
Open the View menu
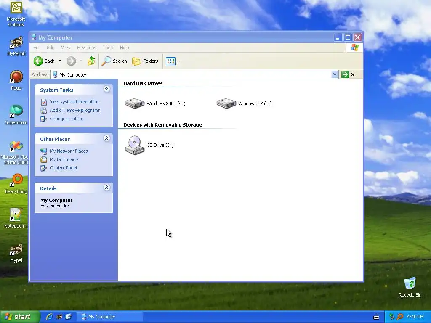66,48
